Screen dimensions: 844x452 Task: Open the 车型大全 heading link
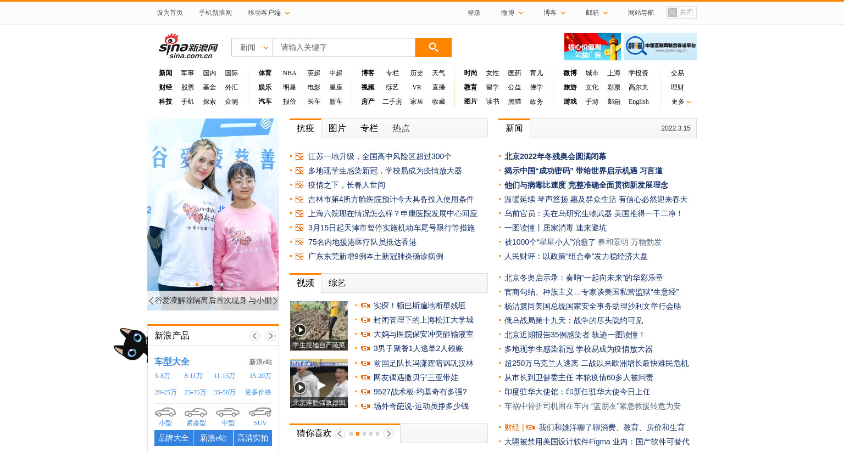click(172, 361)
